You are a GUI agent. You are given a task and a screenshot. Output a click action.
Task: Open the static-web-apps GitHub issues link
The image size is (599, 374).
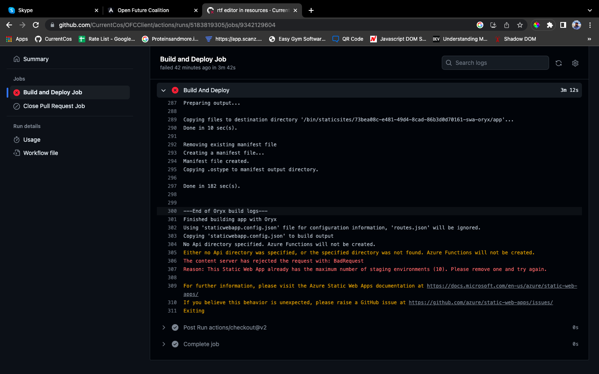(x=480, y=303)
